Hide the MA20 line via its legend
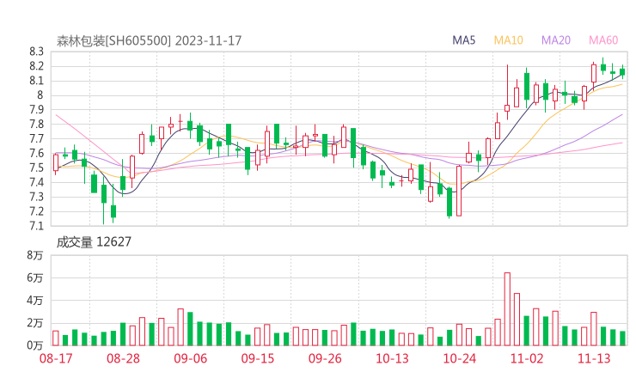This screenshot has width=636, height=378. (556, 40)
